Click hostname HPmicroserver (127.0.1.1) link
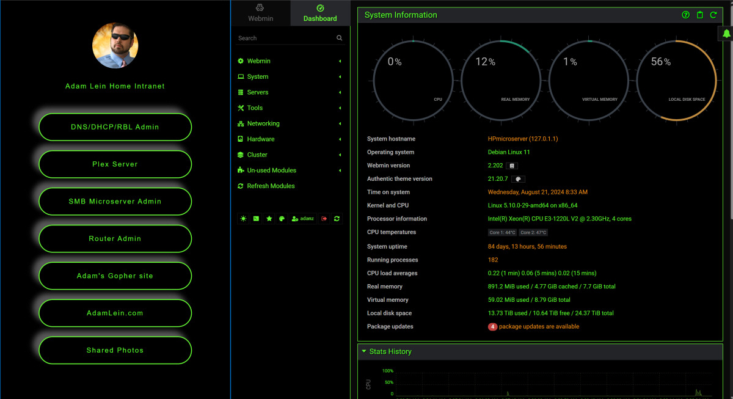 pos(523,139)
